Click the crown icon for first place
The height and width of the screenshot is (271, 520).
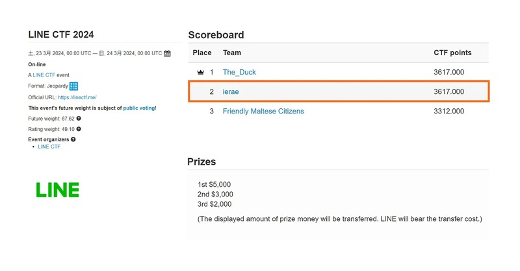200,73
